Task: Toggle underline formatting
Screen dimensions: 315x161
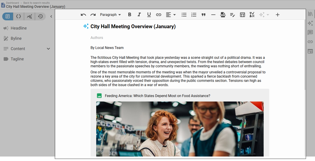Action: [x=149, y=15]
